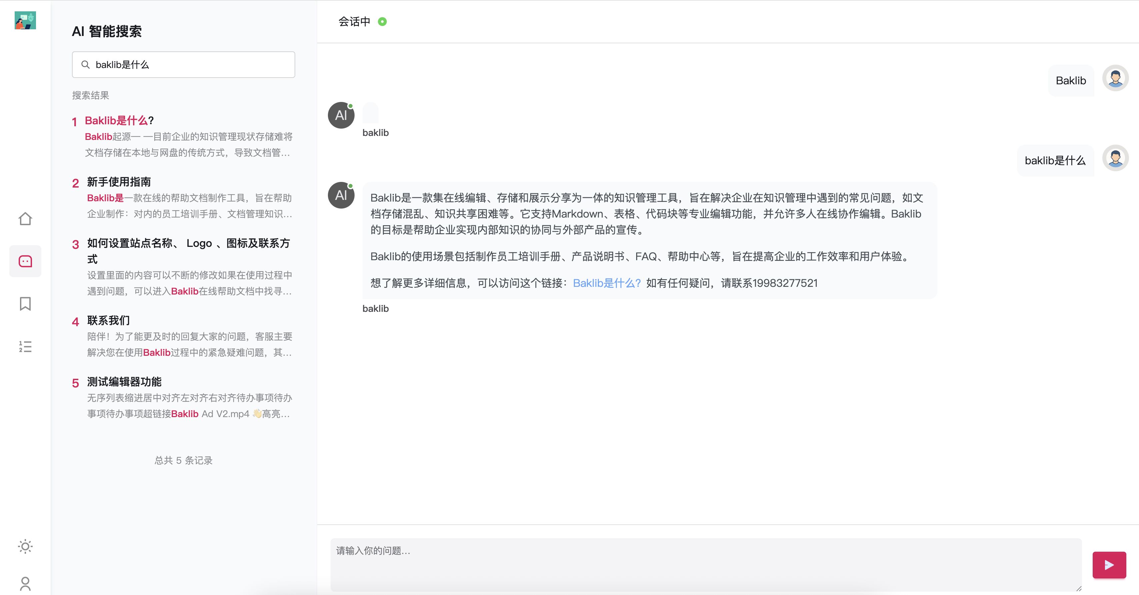This screenshot has width=1139, height=595.
Task: Click the magnifier icon in search box
Action: click(x=85, y=65)
